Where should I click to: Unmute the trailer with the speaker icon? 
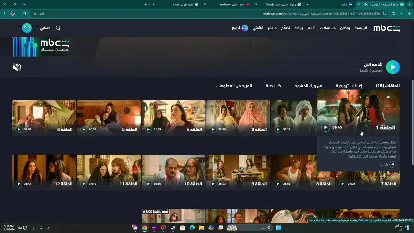point(17,67)
